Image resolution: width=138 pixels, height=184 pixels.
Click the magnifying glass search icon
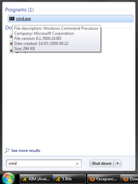[x=7, y=151]
